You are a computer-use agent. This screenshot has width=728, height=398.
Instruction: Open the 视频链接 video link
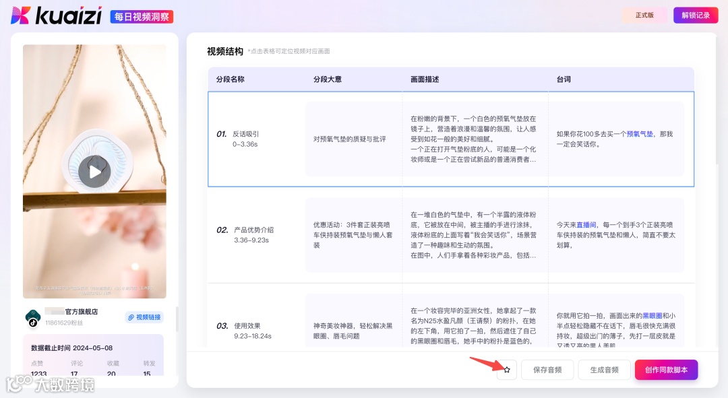click(144, 317)
